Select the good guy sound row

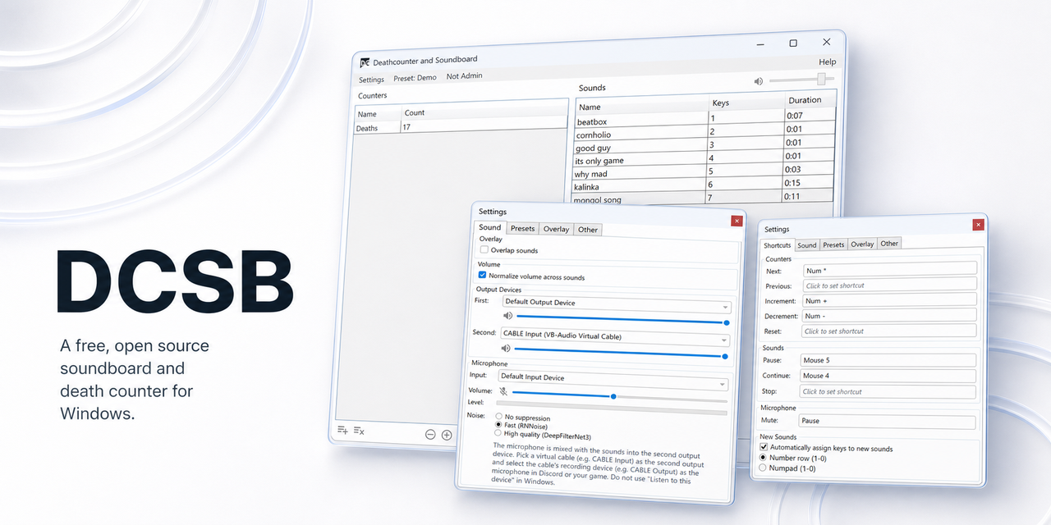(705, 145)
